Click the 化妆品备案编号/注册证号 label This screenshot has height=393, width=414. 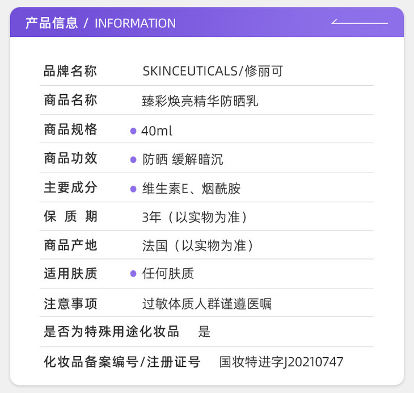(122, 362)
